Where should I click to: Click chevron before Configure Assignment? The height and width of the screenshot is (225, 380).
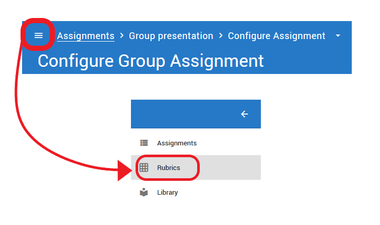(x=220, y=36)
